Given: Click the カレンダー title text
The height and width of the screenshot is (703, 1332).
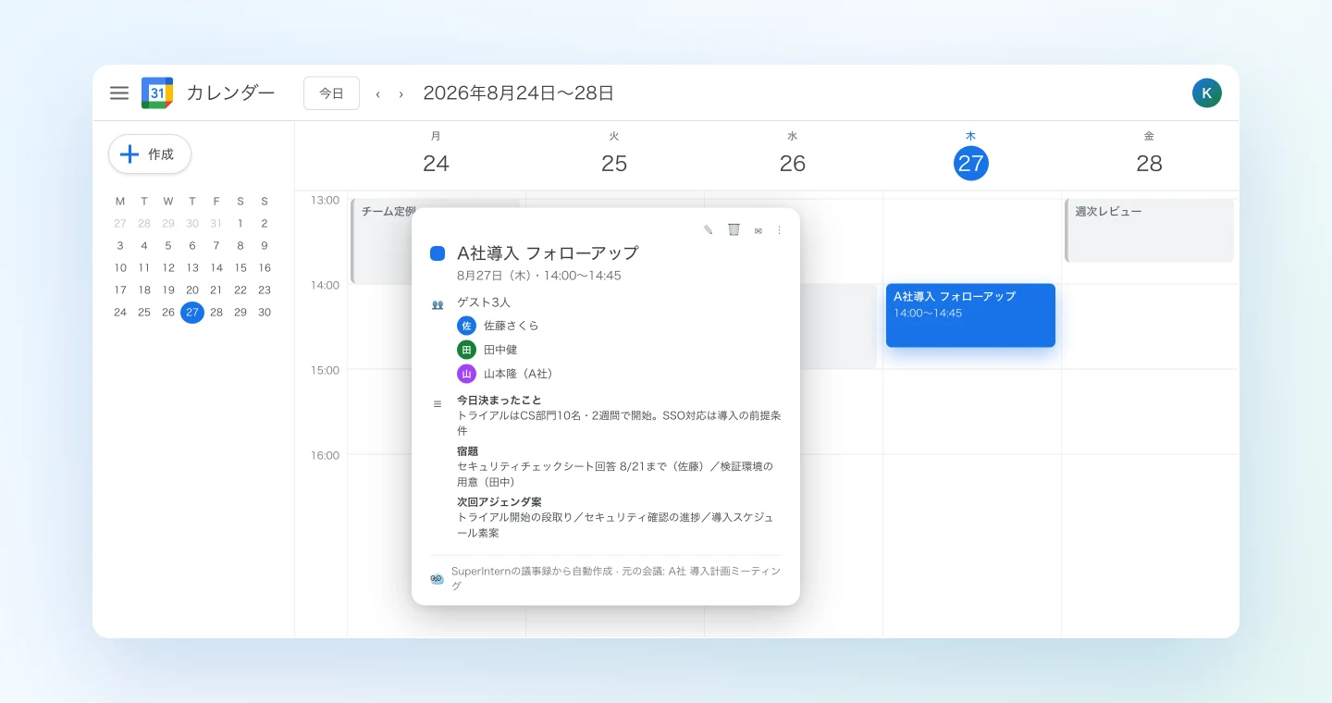Looking at the screenshot, I should [x=230, y=93].
